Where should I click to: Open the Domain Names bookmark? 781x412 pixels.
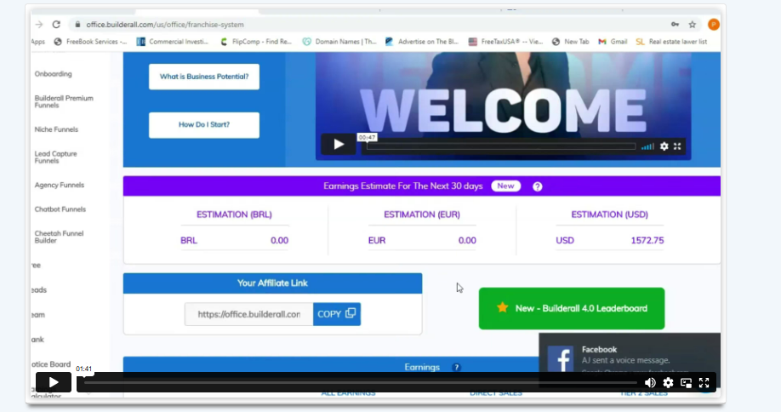(x=339, y=42)
